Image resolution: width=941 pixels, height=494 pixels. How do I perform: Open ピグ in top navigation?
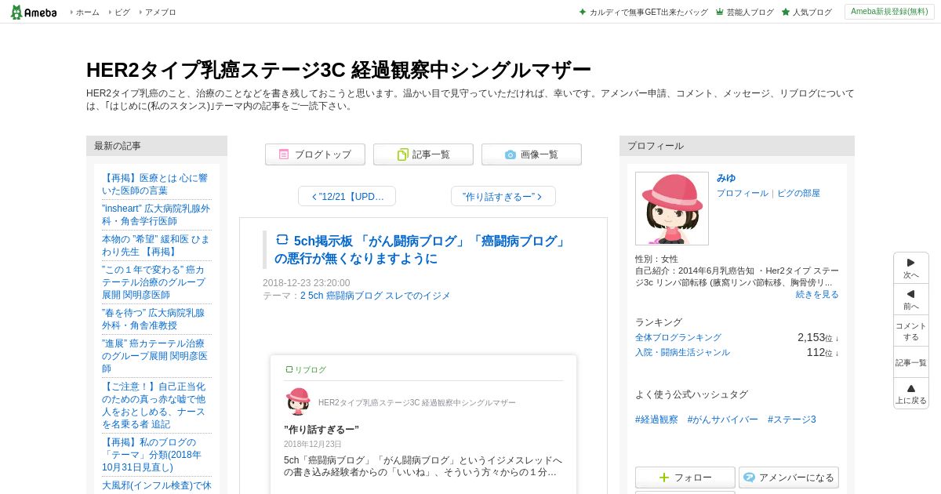(x=122, y=12)
